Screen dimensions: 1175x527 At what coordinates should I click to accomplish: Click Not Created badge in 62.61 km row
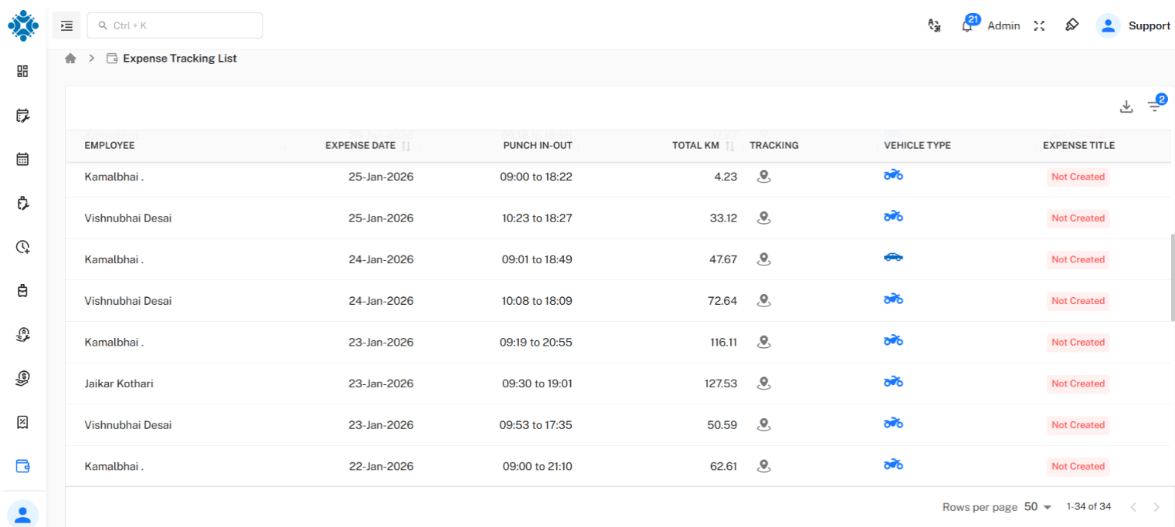click(x=1078, y=466)
